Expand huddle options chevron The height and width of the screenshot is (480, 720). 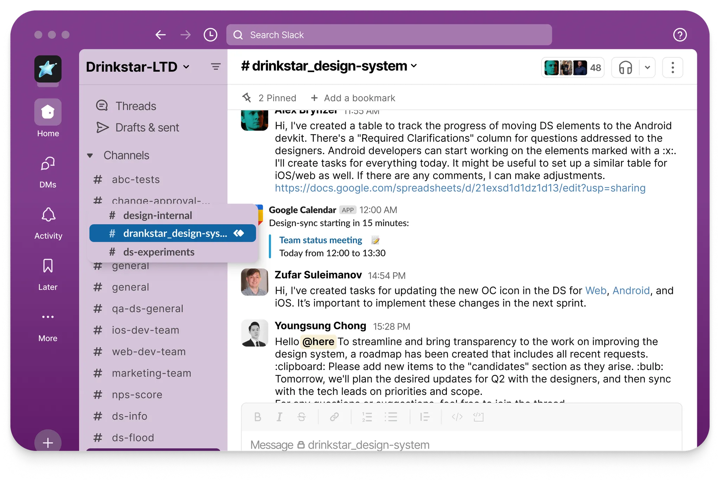pos(647,67)
